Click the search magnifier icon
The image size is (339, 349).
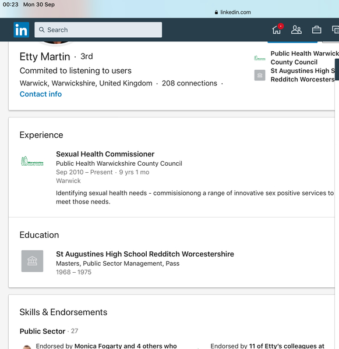coord(42,30)
